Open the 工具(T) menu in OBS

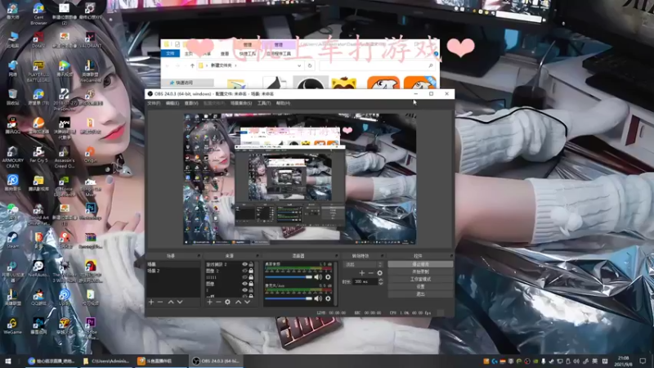pyautogui.click(x=264, y=103)
